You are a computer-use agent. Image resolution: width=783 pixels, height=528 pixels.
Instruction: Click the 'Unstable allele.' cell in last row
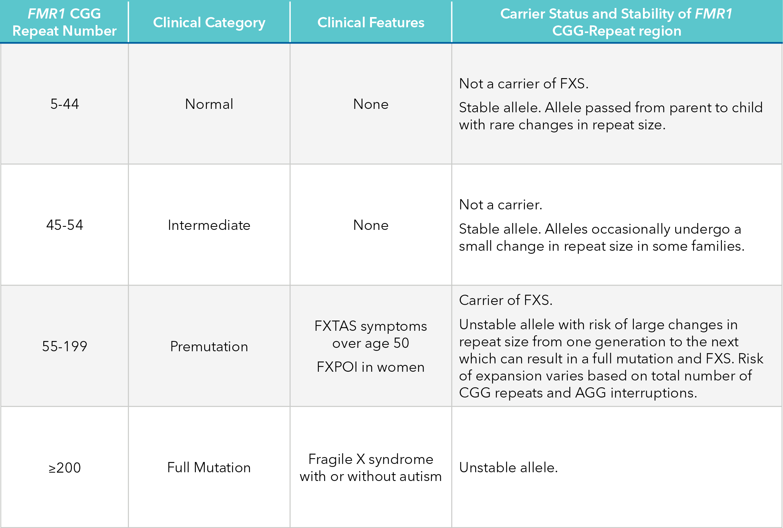pos(508,467)
